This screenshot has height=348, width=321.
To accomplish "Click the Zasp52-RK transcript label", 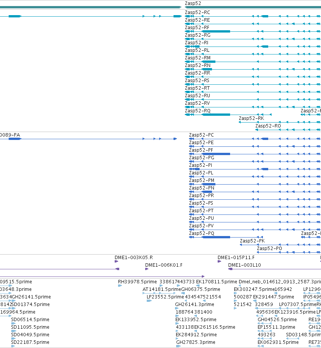I will click(251, 118).
